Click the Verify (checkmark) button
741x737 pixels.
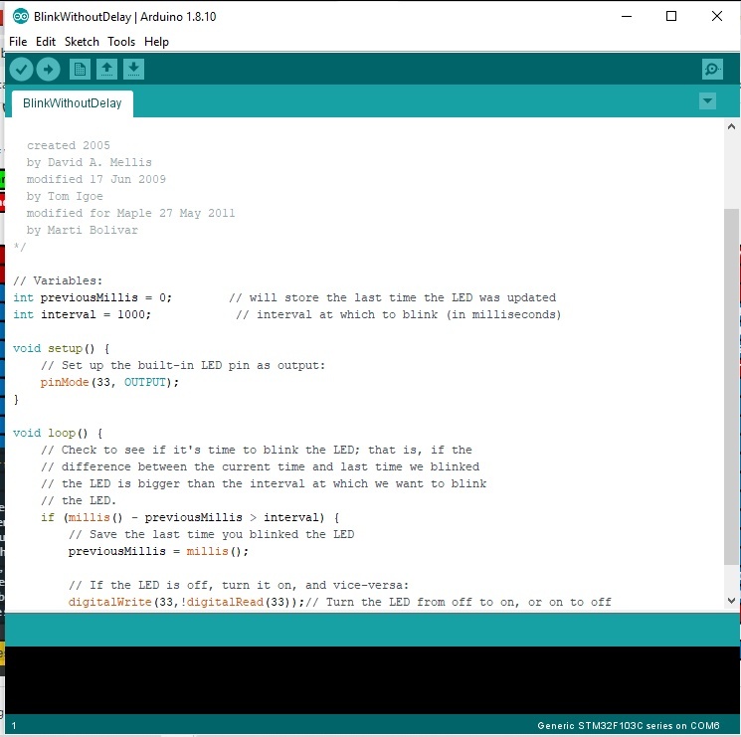coord(21,70)
